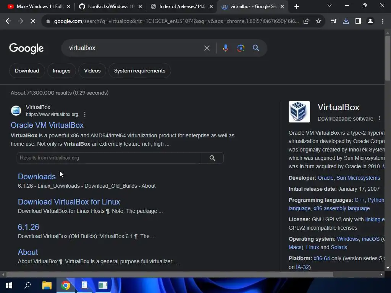391x293 pixels.
Task: Share this page from address bar
Action: (306, 21)
